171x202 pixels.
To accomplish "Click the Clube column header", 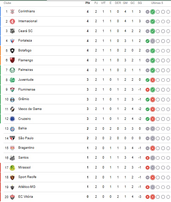I will click(7, 3).
